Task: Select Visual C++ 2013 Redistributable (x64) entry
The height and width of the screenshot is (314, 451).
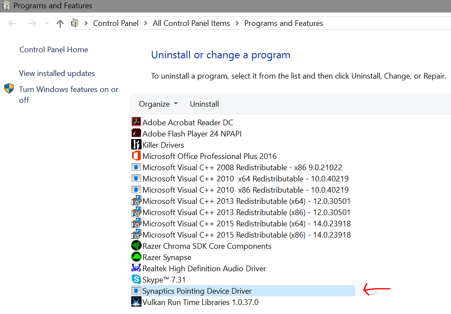Action: 246,201
